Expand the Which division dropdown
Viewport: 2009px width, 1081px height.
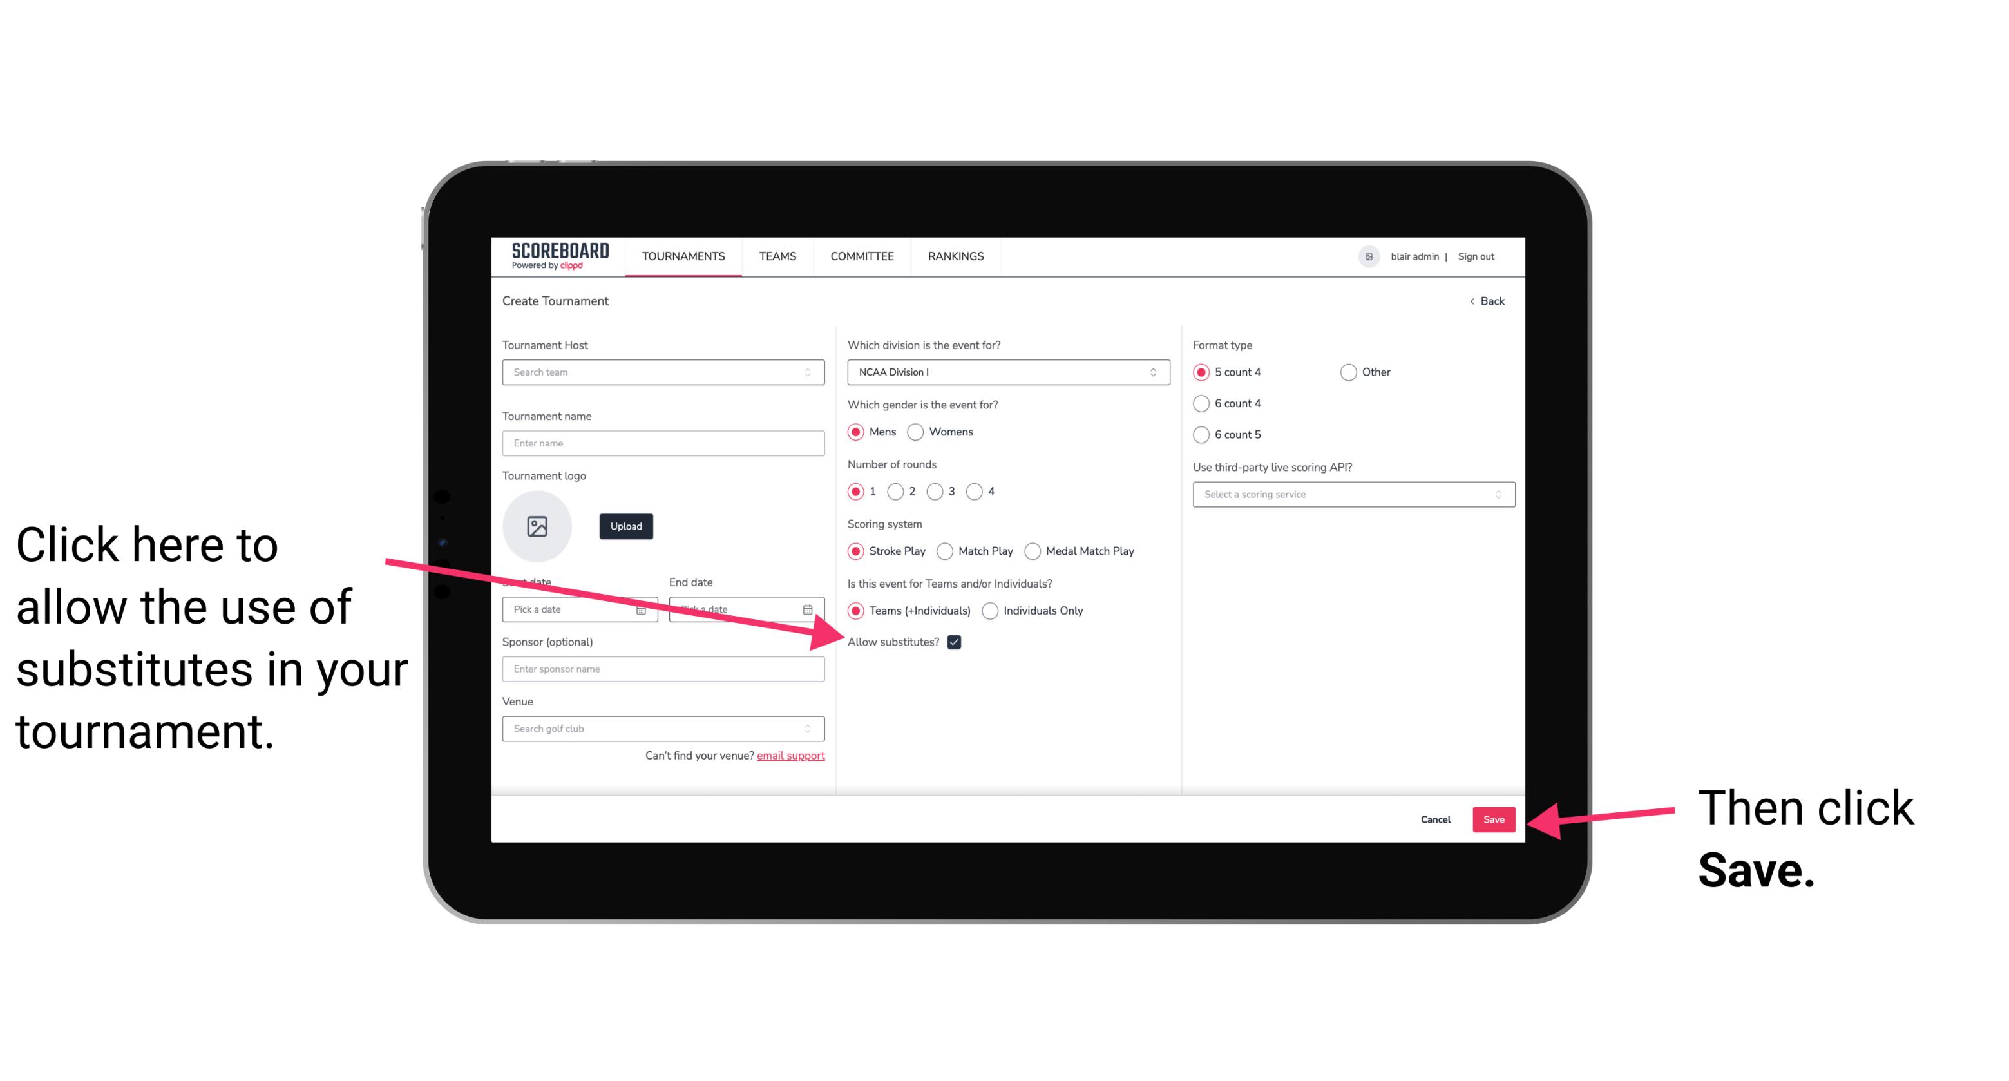(x=1154, y=373)
